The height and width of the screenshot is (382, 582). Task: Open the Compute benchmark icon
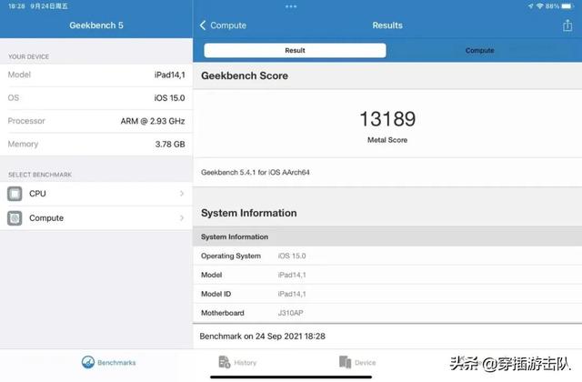point(15,218)
